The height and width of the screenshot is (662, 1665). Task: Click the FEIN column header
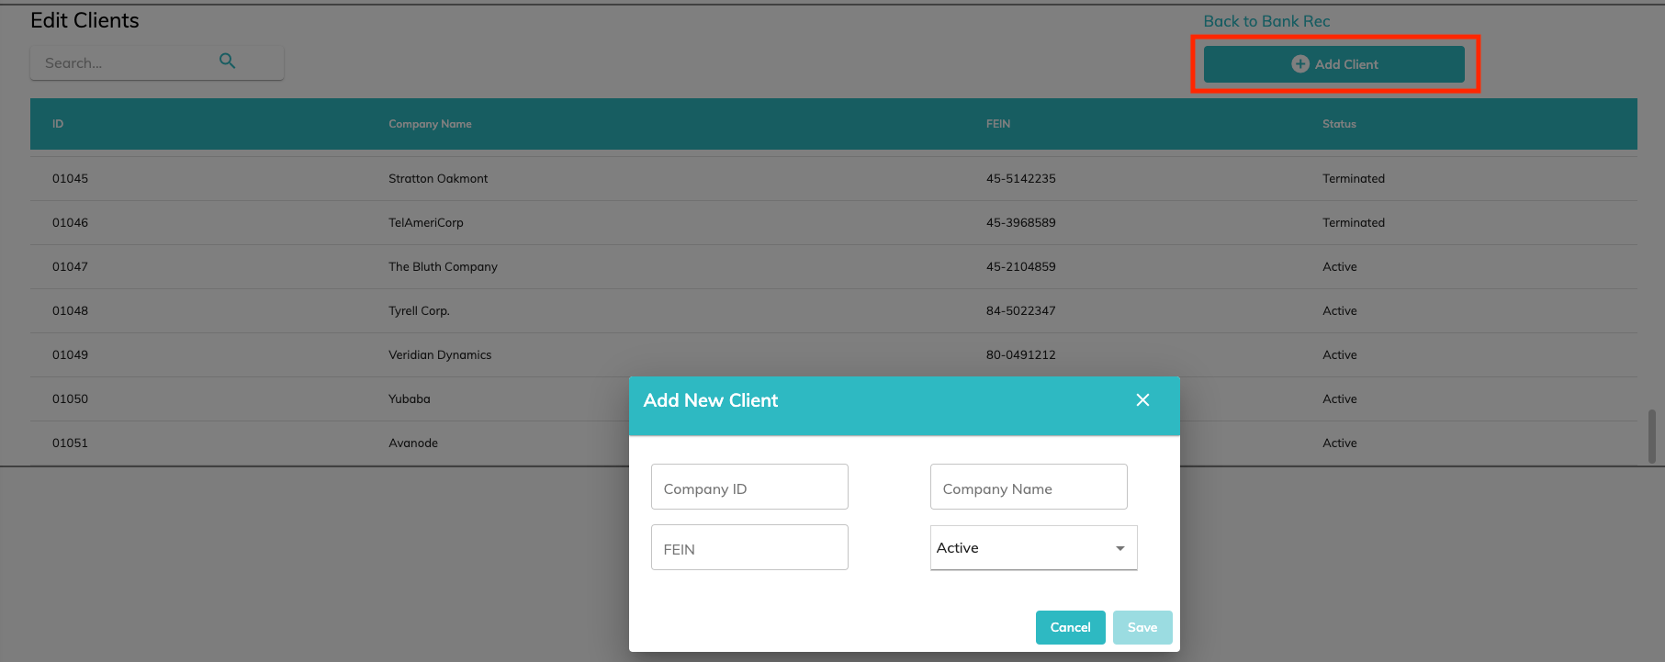pos(997,124)
